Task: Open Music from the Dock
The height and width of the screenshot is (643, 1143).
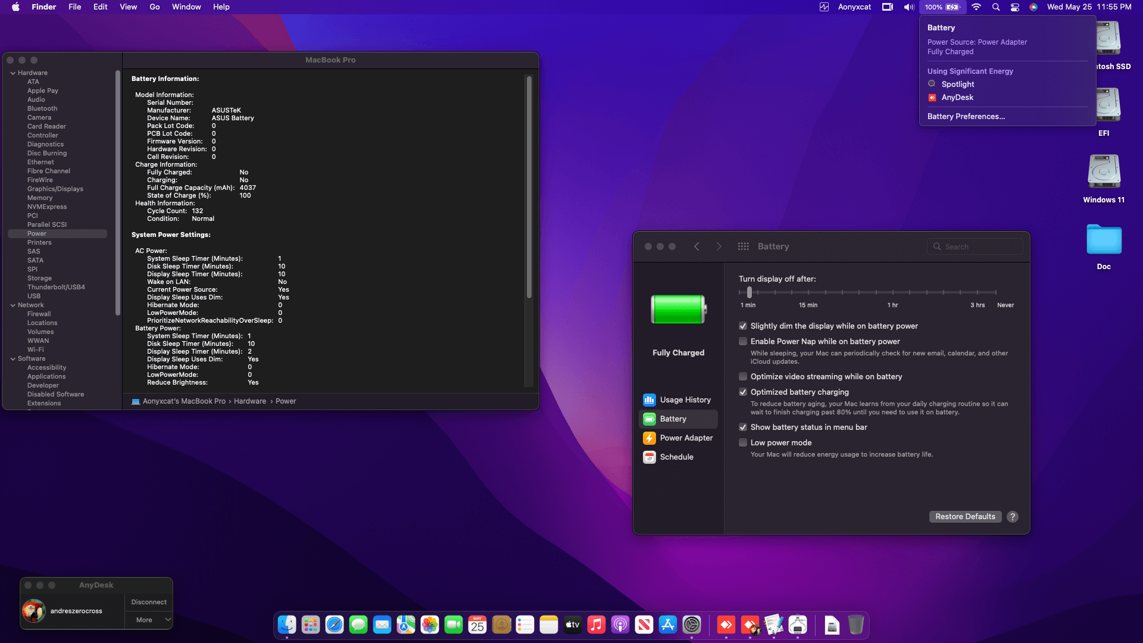Action: coord(597,625)
